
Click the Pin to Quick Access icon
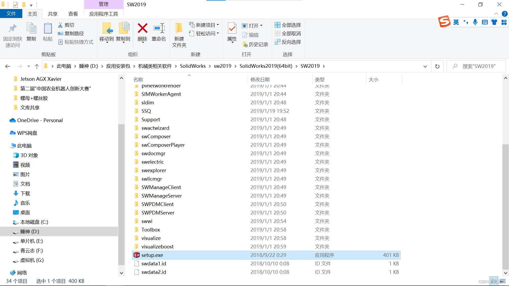point(12,28)
